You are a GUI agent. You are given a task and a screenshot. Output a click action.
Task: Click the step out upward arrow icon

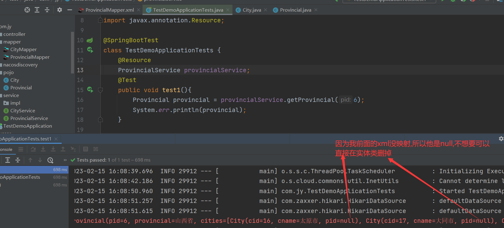tap(63, 149)
